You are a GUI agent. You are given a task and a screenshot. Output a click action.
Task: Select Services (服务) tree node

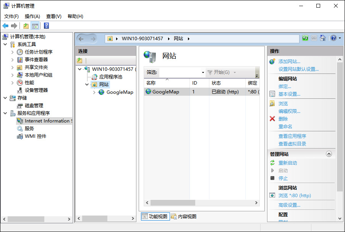(x=29, y=129)
